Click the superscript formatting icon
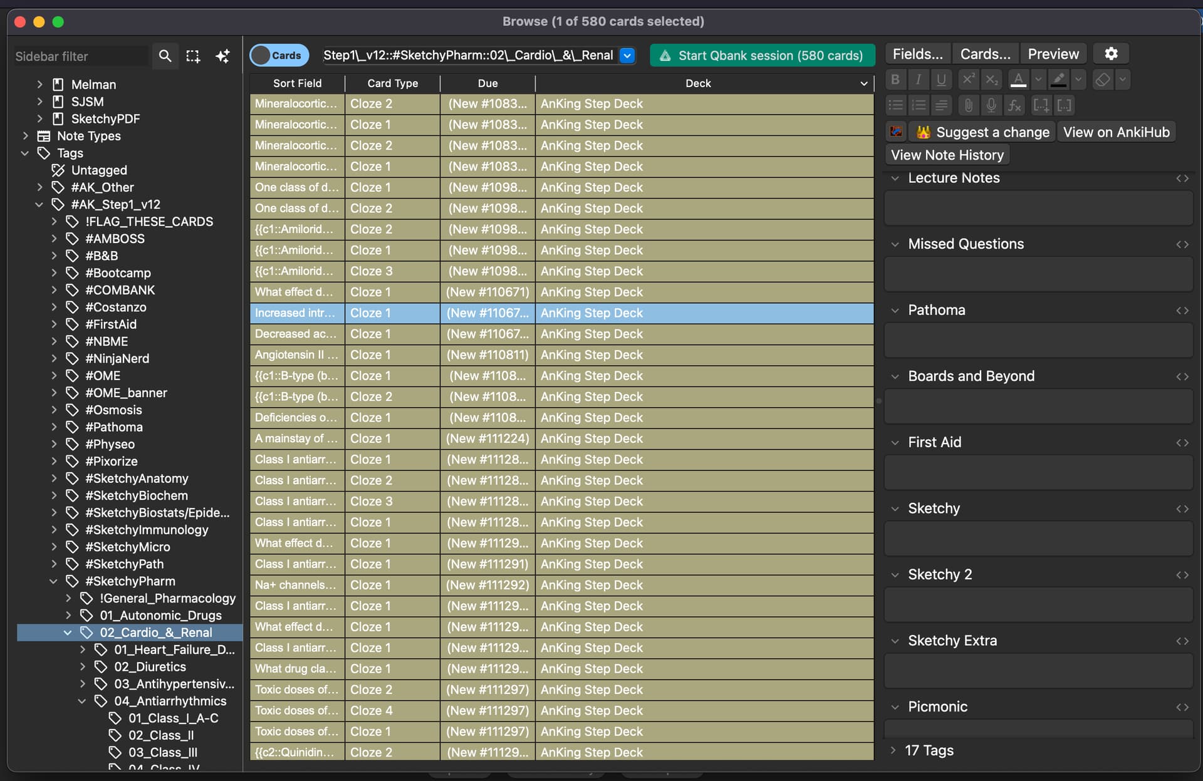 coord(968,80)
